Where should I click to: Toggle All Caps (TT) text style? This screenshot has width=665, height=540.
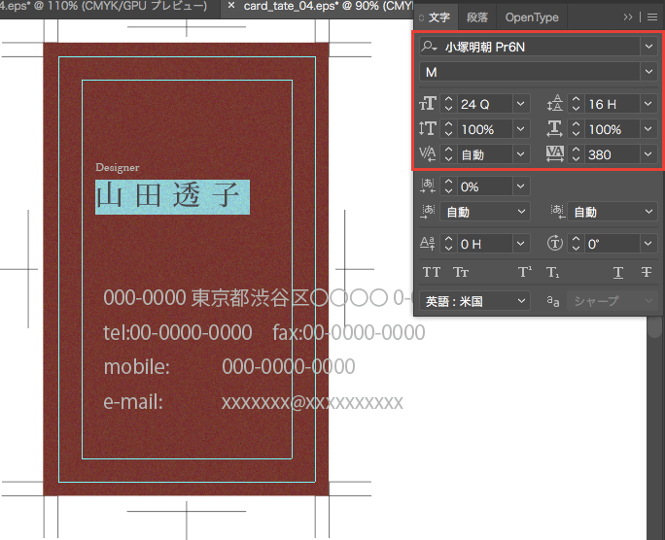433,273
